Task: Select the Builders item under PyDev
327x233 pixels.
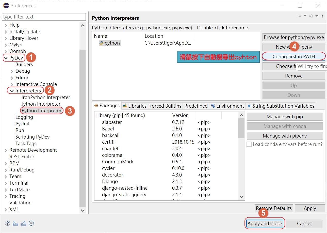Action: coord(24,65)
